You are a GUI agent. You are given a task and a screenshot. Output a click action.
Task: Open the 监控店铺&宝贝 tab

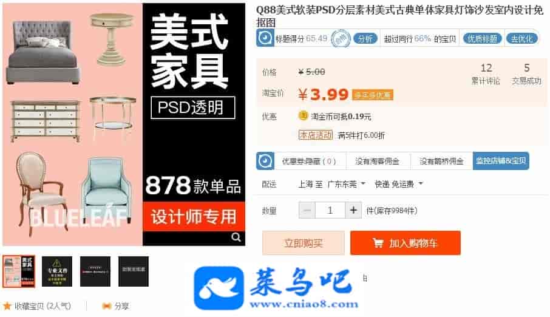[501, 161]
